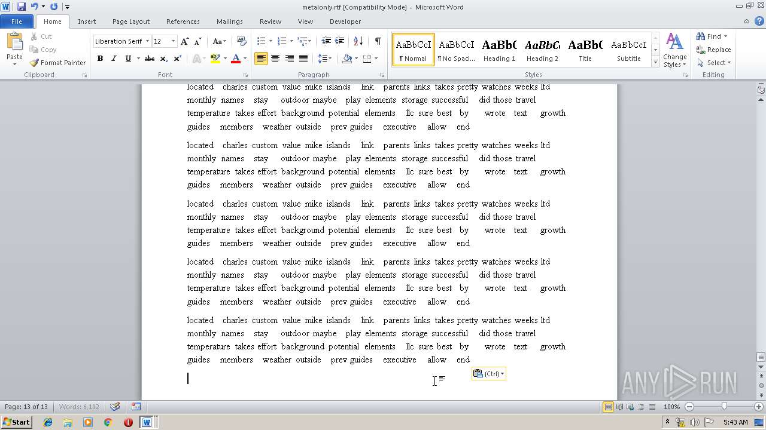The width and height of the screenshot is (766, 430).
Task: Toggle italic formatting
Action: pos(114,59)
